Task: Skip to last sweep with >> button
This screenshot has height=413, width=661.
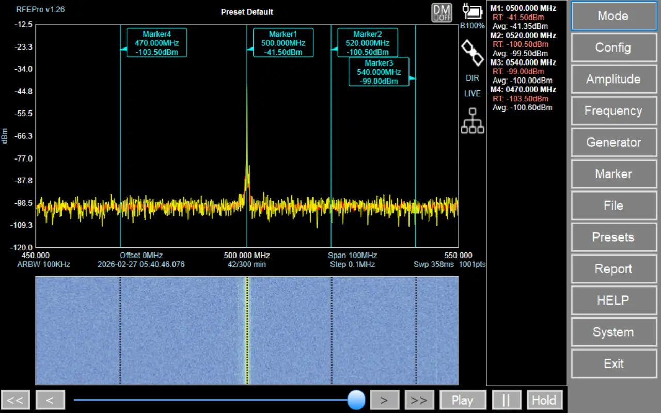Action: pyautogui.click(x=419, y=400)
